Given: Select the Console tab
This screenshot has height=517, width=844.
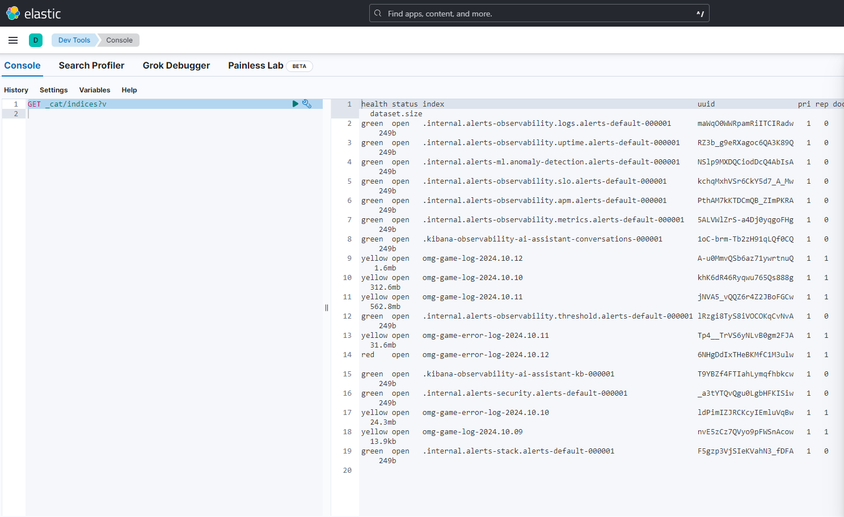Looking at the screenshot, I should point(22,66).
